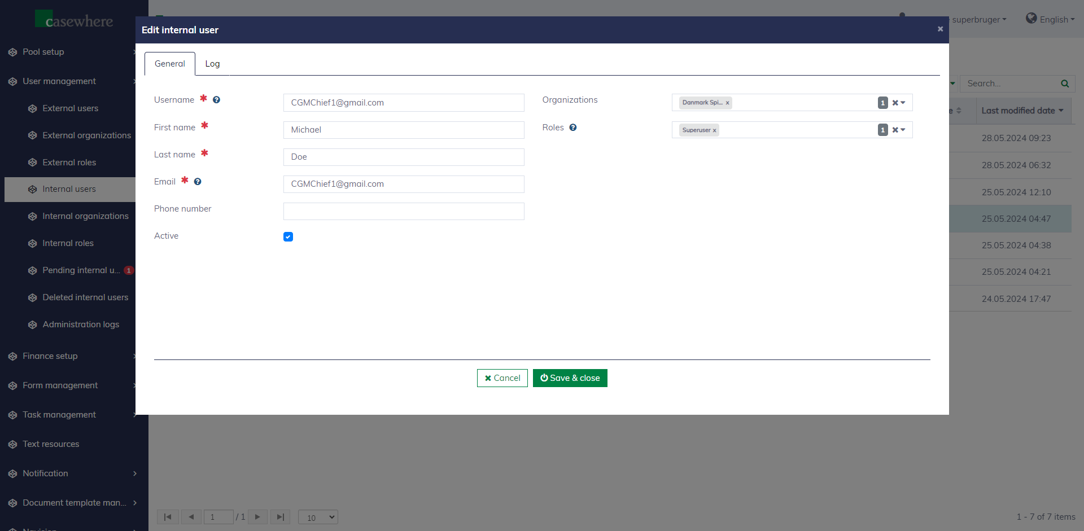Click the Email help question icon
This screenshot has height=531, width=1084.
click(x=198, y=182)
